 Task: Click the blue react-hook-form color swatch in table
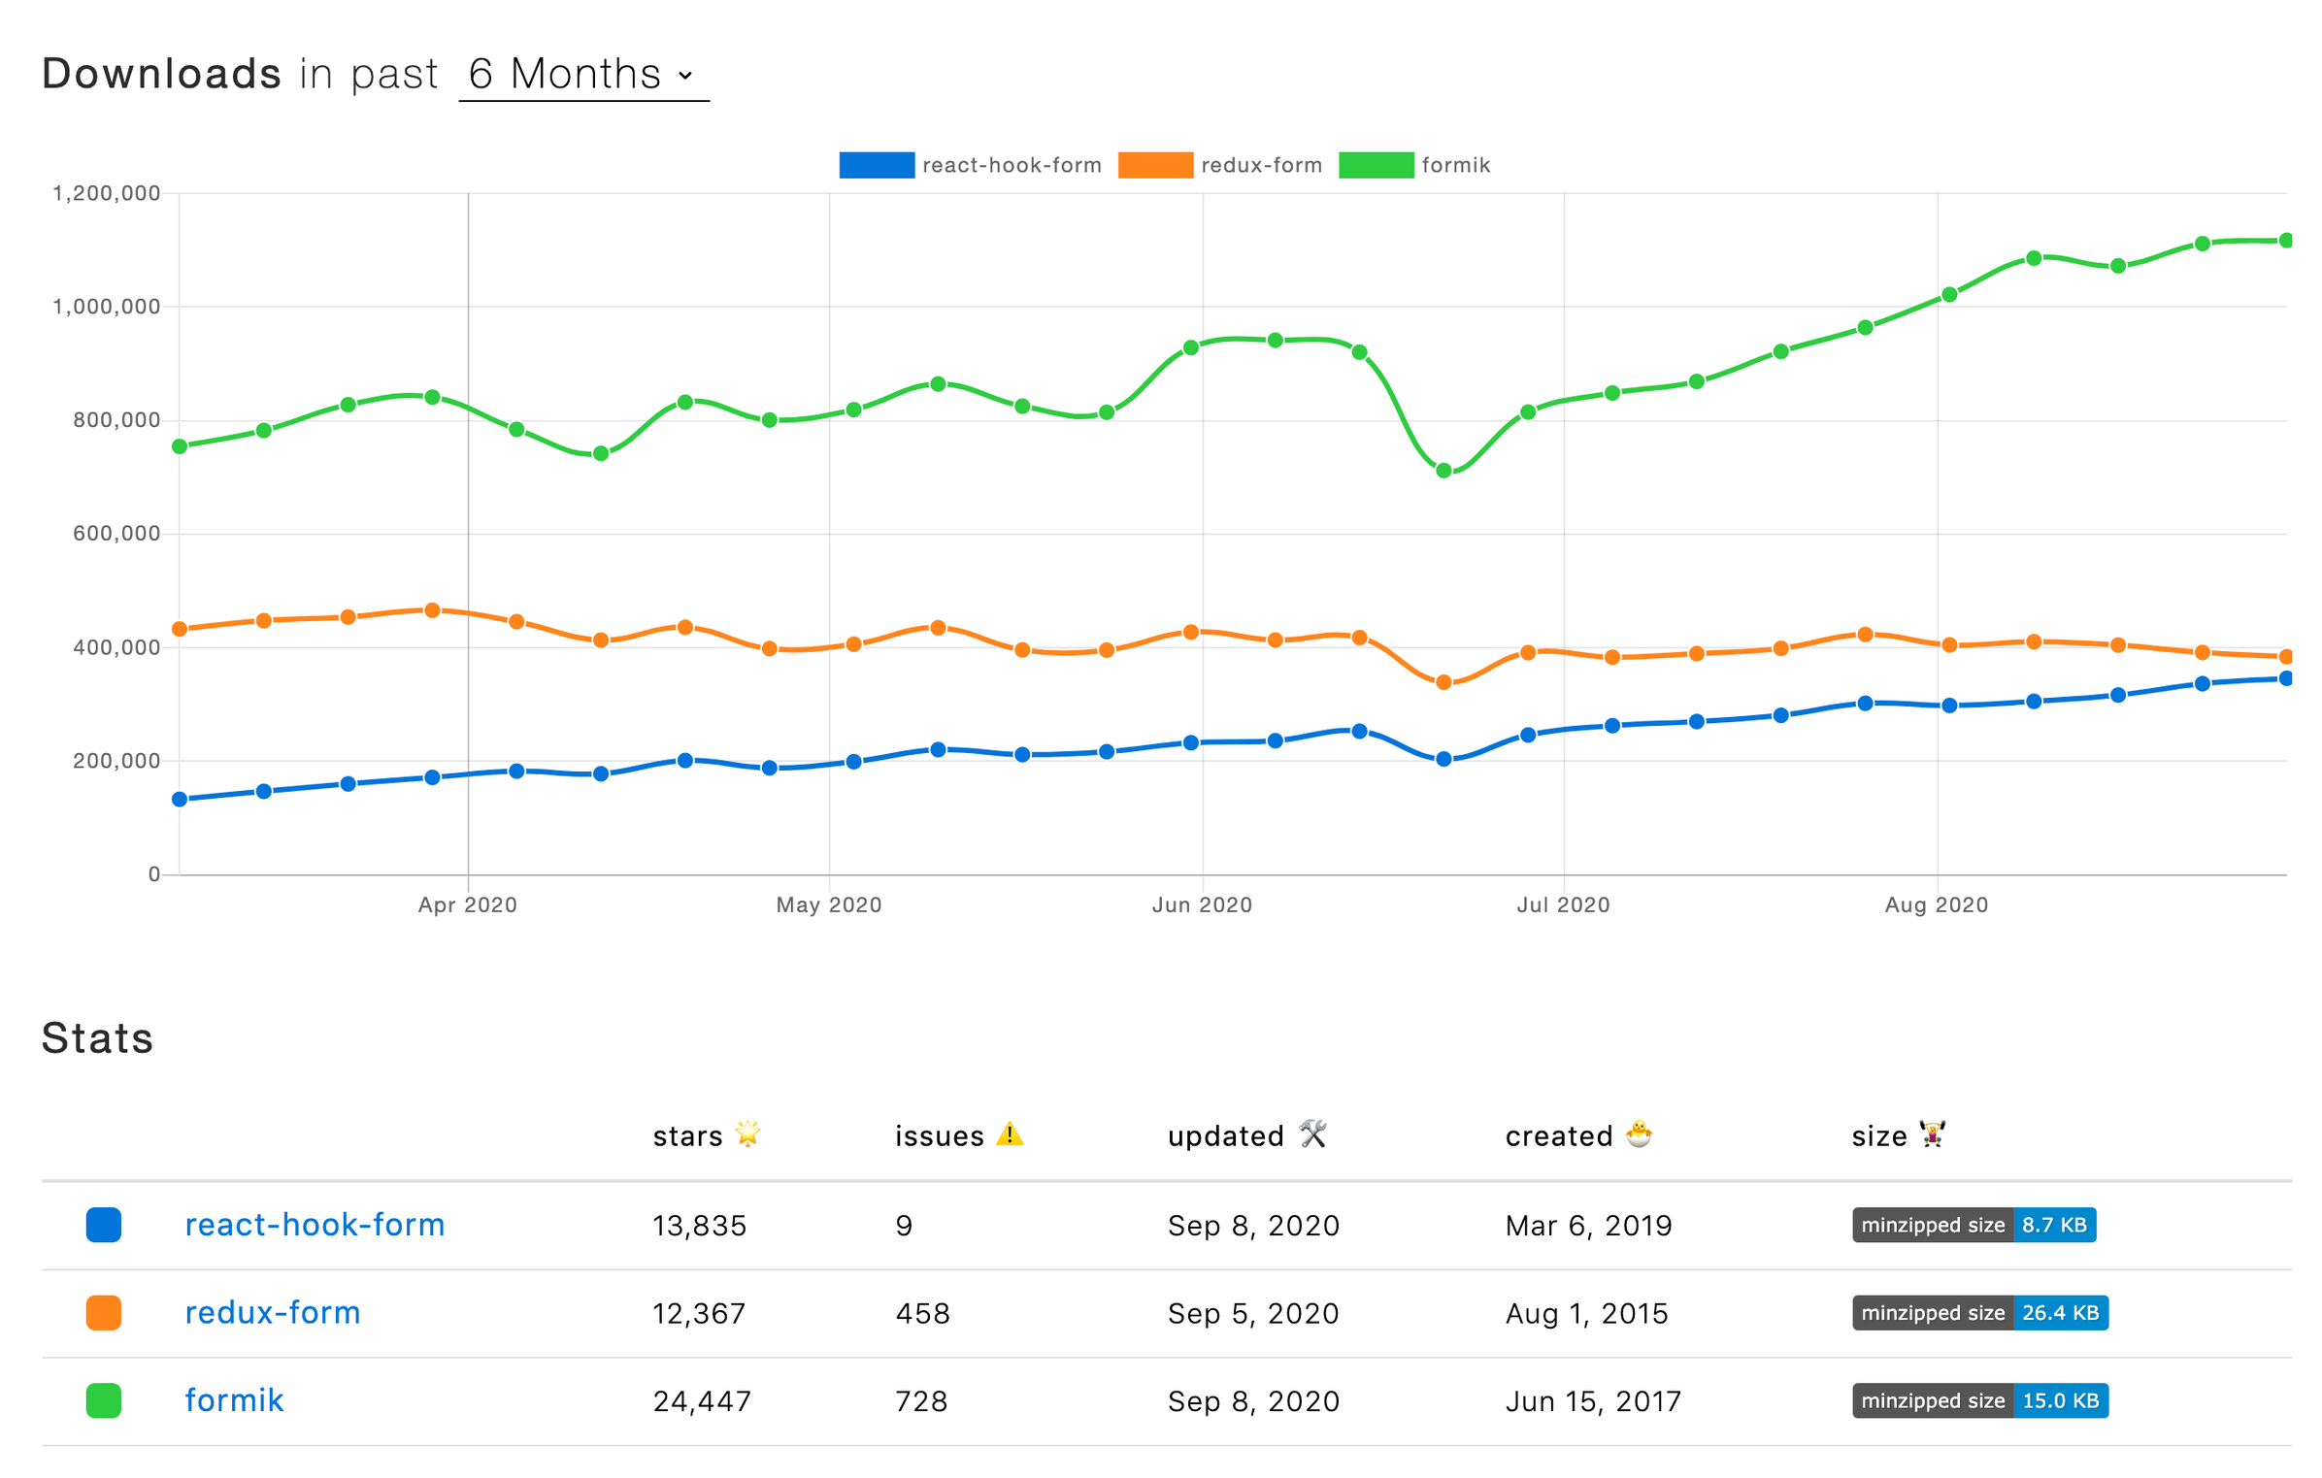point(104,1225)
